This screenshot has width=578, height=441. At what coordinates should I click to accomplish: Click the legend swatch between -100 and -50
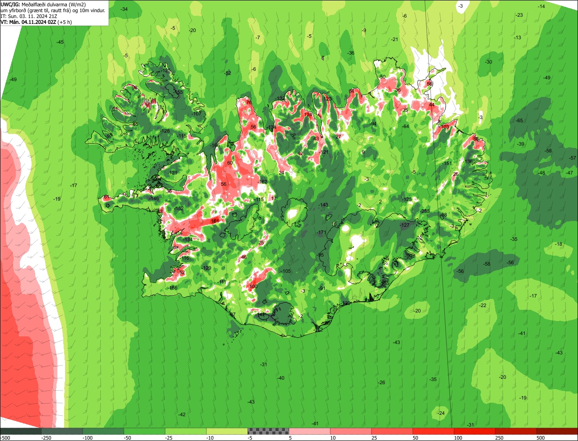click(103, 431)
